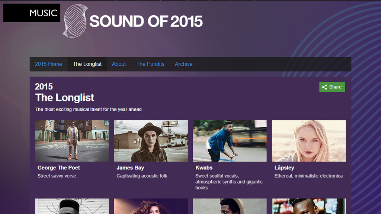
Task: Click the Sound of 2015 swirl logo
Action: pyautogui.click(x=75, y=21)
